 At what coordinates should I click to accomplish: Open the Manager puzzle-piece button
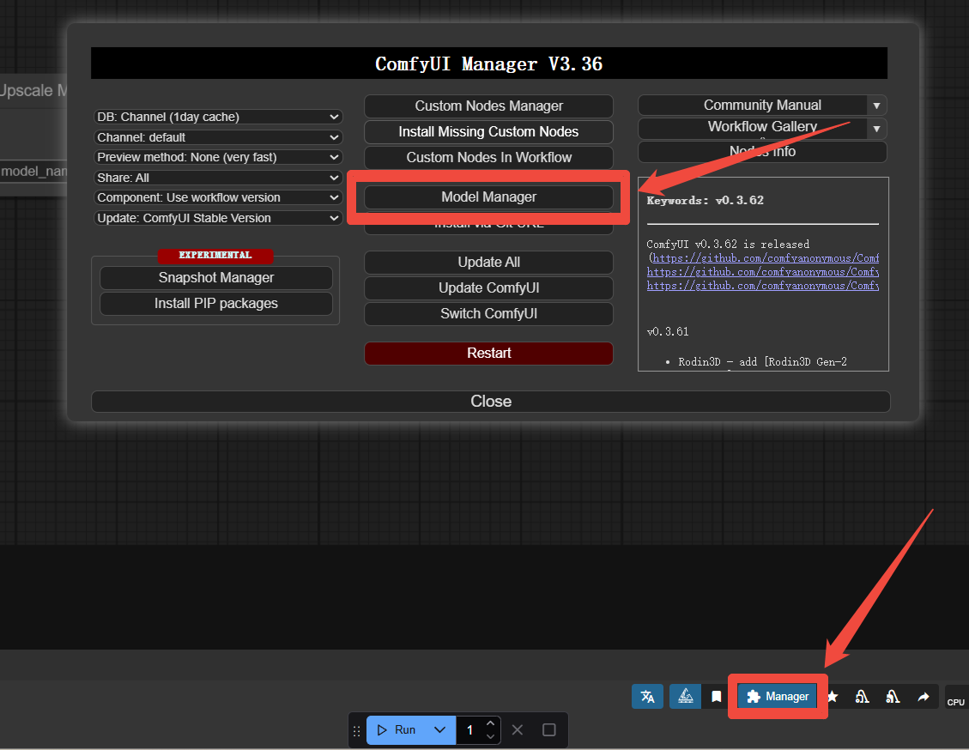(x=778, y=696)
